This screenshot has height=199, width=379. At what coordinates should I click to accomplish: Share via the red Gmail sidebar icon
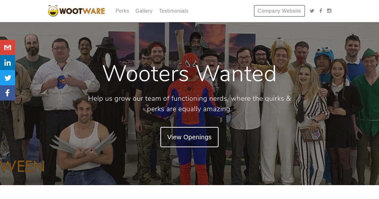[8, 47]
